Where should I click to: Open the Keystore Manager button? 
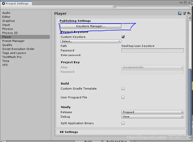[91, 26]
